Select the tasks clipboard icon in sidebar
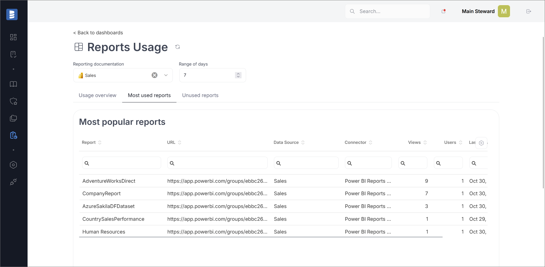 [13, 54]
